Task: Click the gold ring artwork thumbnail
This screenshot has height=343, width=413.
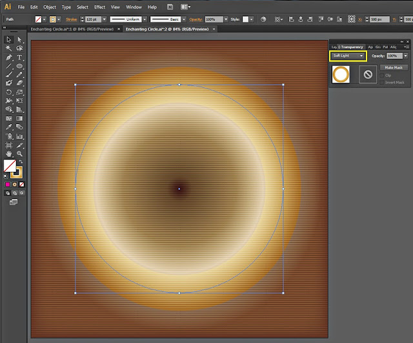Action: click(341, 74)
